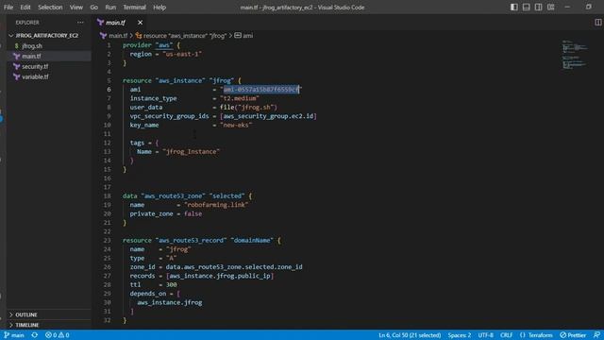
Task: Click the code minimap preview
Action: tap(575, 55)
